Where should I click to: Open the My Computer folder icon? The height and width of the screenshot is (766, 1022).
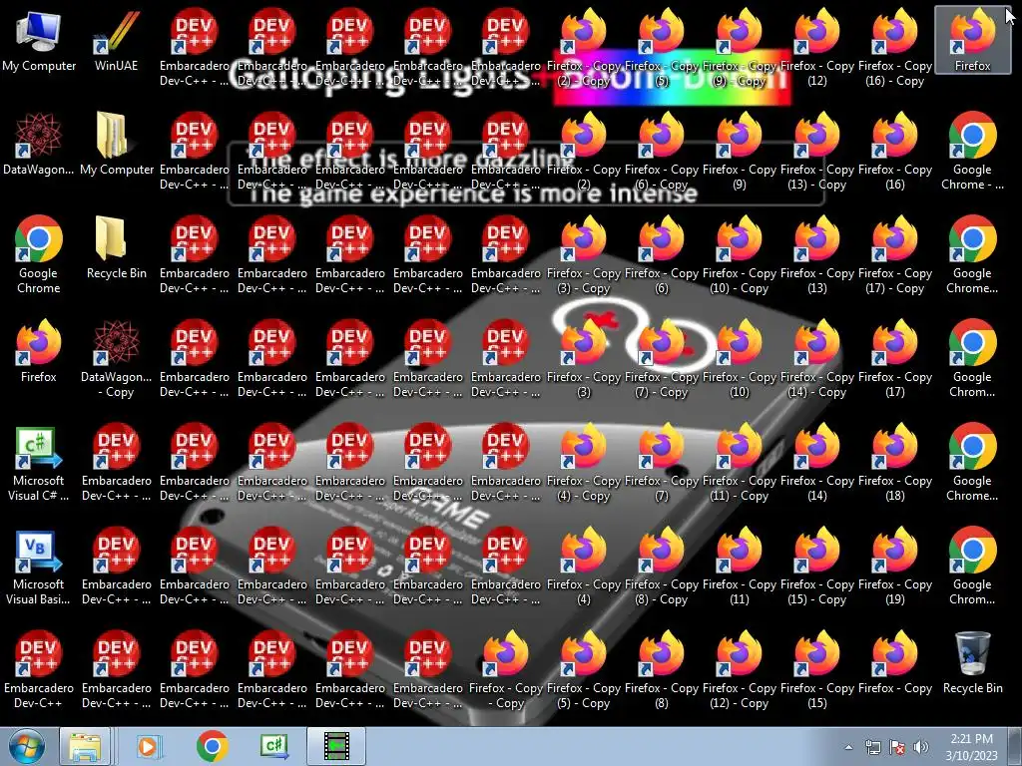point(116,145)
